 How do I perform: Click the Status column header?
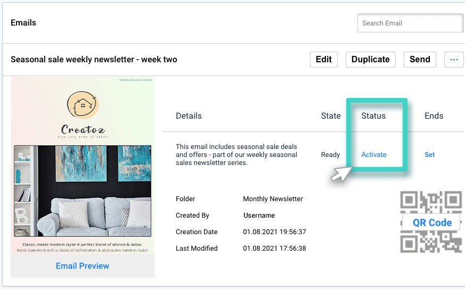pyautogui.click(x=373, y=116)
